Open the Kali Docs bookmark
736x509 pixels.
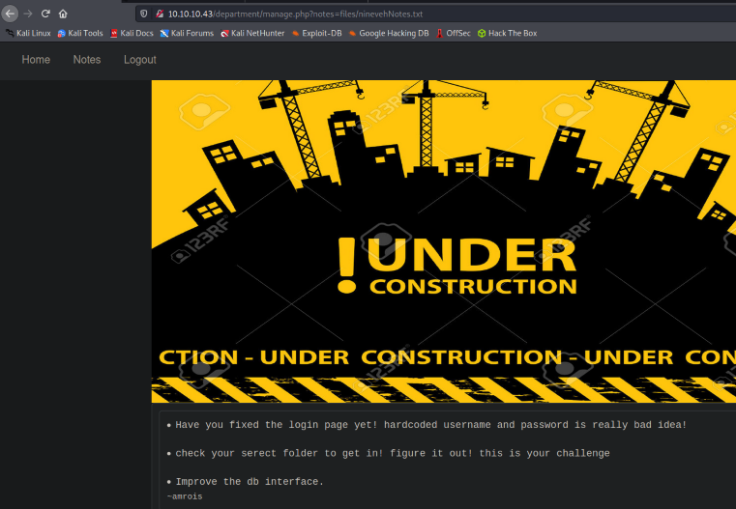[x=132, y=33]
